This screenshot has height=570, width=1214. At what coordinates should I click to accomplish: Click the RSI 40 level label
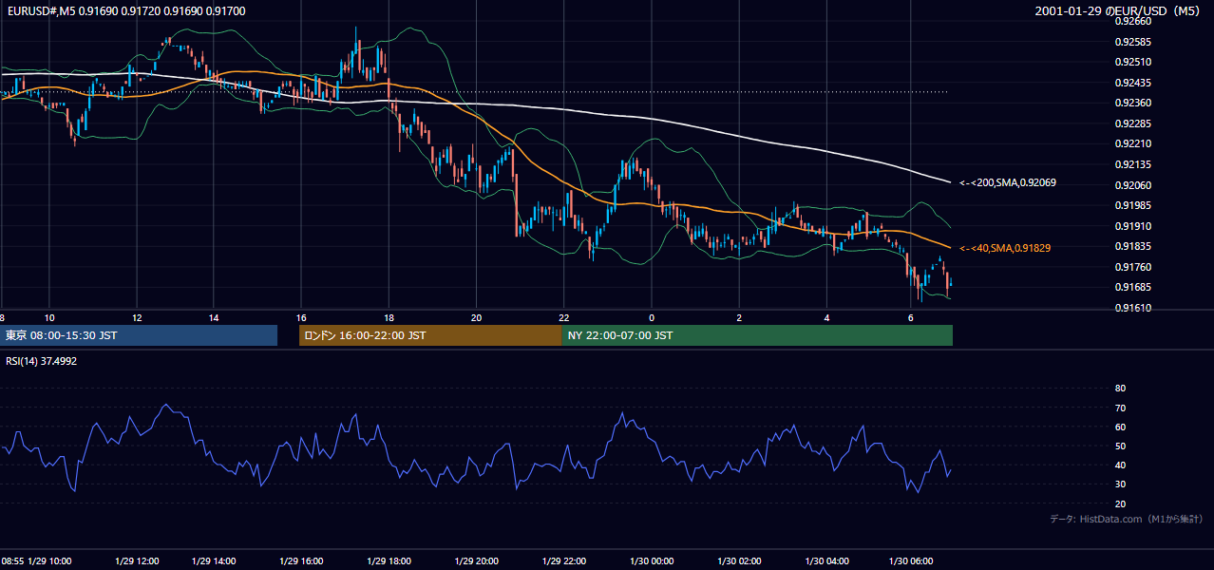pos(1120,465)
